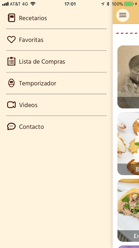Tap the Bluetooth status icon
Viewport: 139px width, 248px height.
tap(108, 4)
